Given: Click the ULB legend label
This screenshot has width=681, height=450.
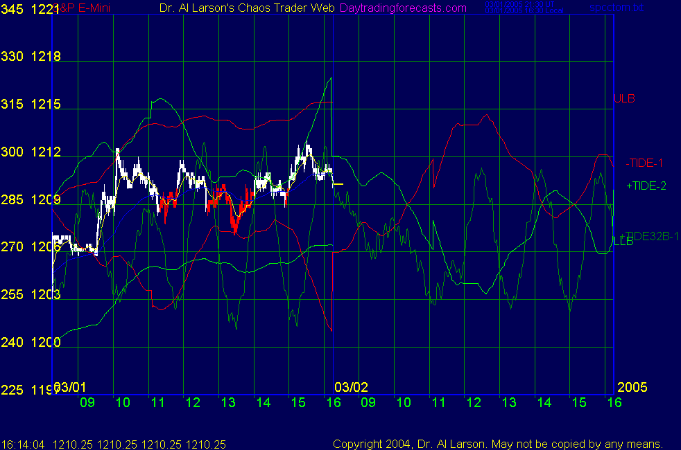Looking at the screenshot, I should click(x=624, y=98).
